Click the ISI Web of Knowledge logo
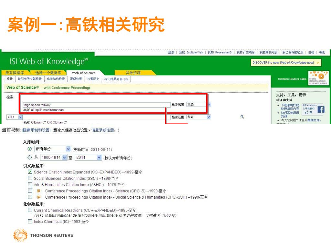331x248 pixels. (49, 61)
